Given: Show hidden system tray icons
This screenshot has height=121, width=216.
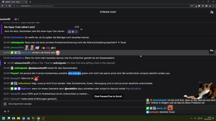Looking at the screenshot, I should [x=192, y=118].
